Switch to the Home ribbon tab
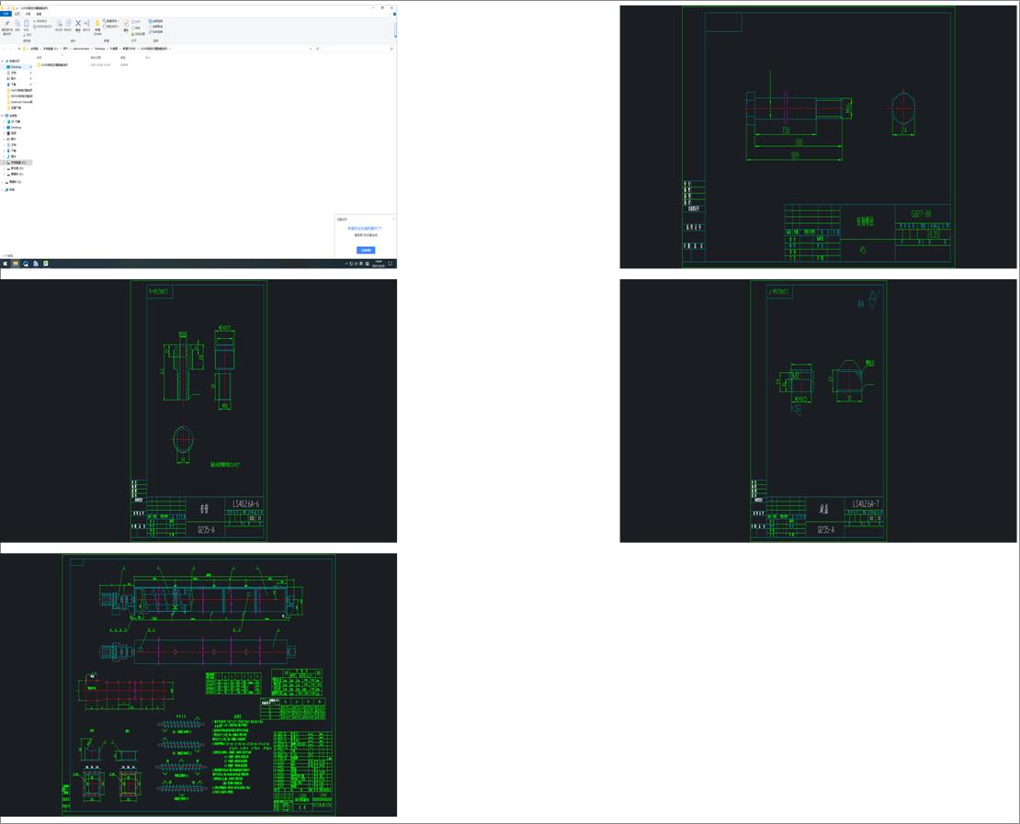Image resolution: width=1020 pixels, height=824 pixels. (x=17, y=14)
